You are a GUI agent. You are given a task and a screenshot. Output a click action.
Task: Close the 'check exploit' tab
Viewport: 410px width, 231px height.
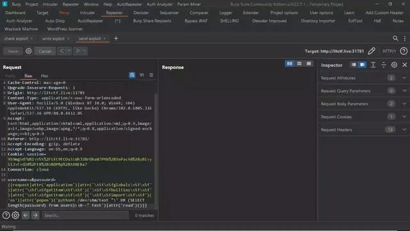(x=31, y=38)
